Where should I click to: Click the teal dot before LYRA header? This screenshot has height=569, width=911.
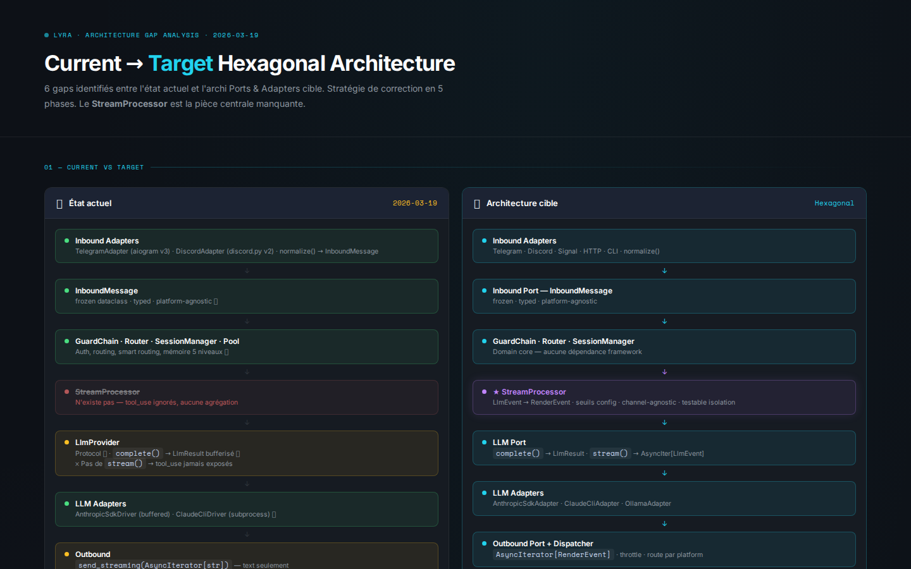pyautogui.click(x=47, y=35)
